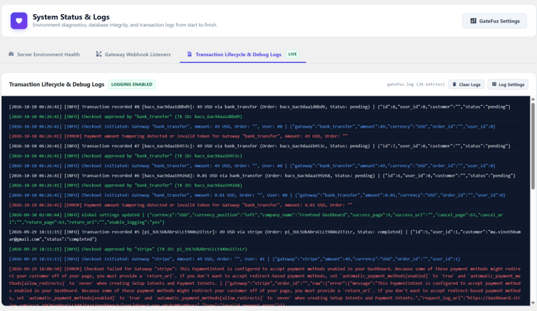Click the System Status & Logs heading

pos(71,17)
